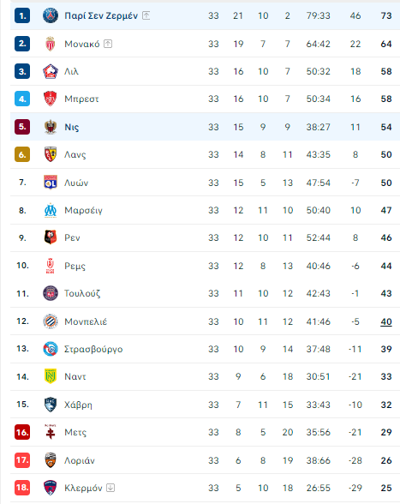The image size is (400, 504).
Task: Open the Νις team page
Action: (72, 127)
